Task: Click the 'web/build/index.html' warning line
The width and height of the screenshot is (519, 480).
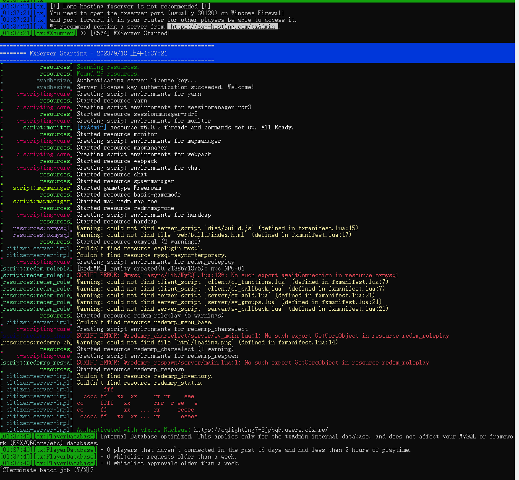Action: coord(214,235)
